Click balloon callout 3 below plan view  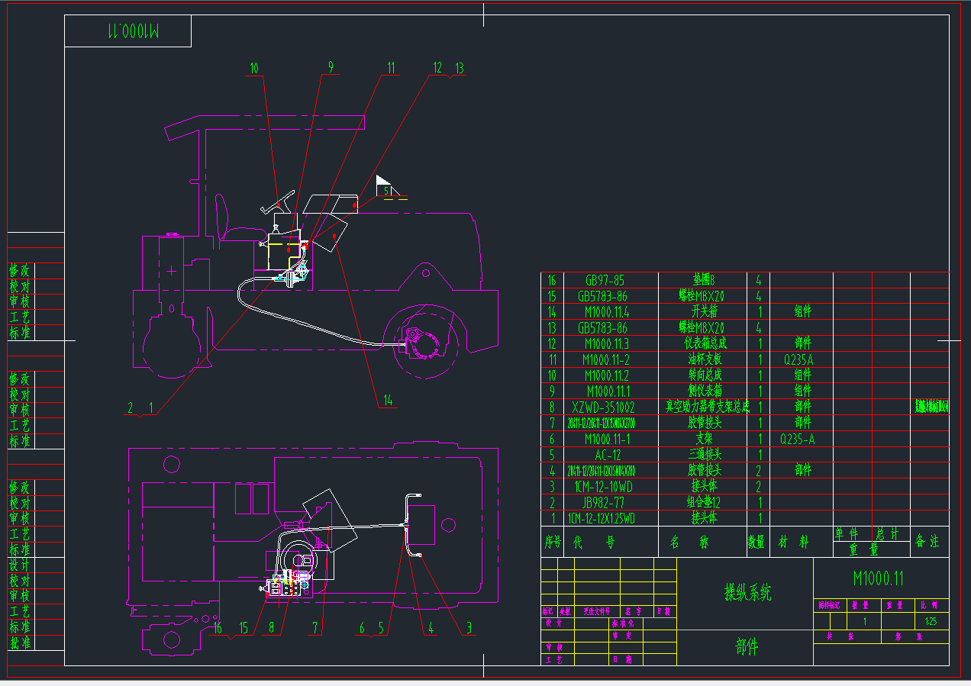(x=469, y=628)
